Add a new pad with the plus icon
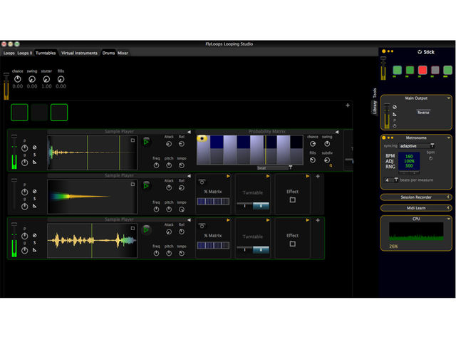The image size is (456, 342). (x=348, y=105)
